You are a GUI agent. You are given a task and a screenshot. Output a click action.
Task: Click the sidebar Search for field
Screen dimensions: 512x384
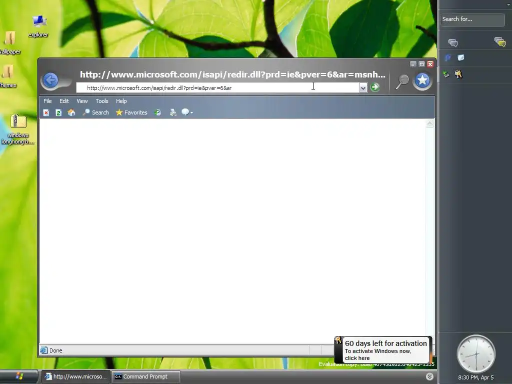tap(472, 19)
